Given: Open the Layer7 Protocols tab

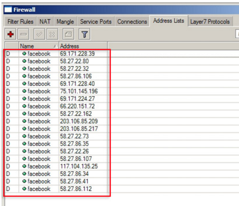Looking at the screenshot, I should pyautogui.click(x=210, y=22).
